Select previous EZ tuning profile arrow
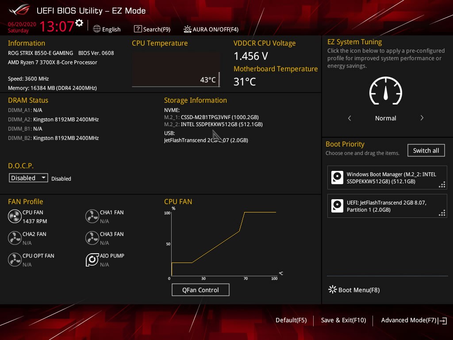Screen dimensions: 453x340 (x=349, y=118)
